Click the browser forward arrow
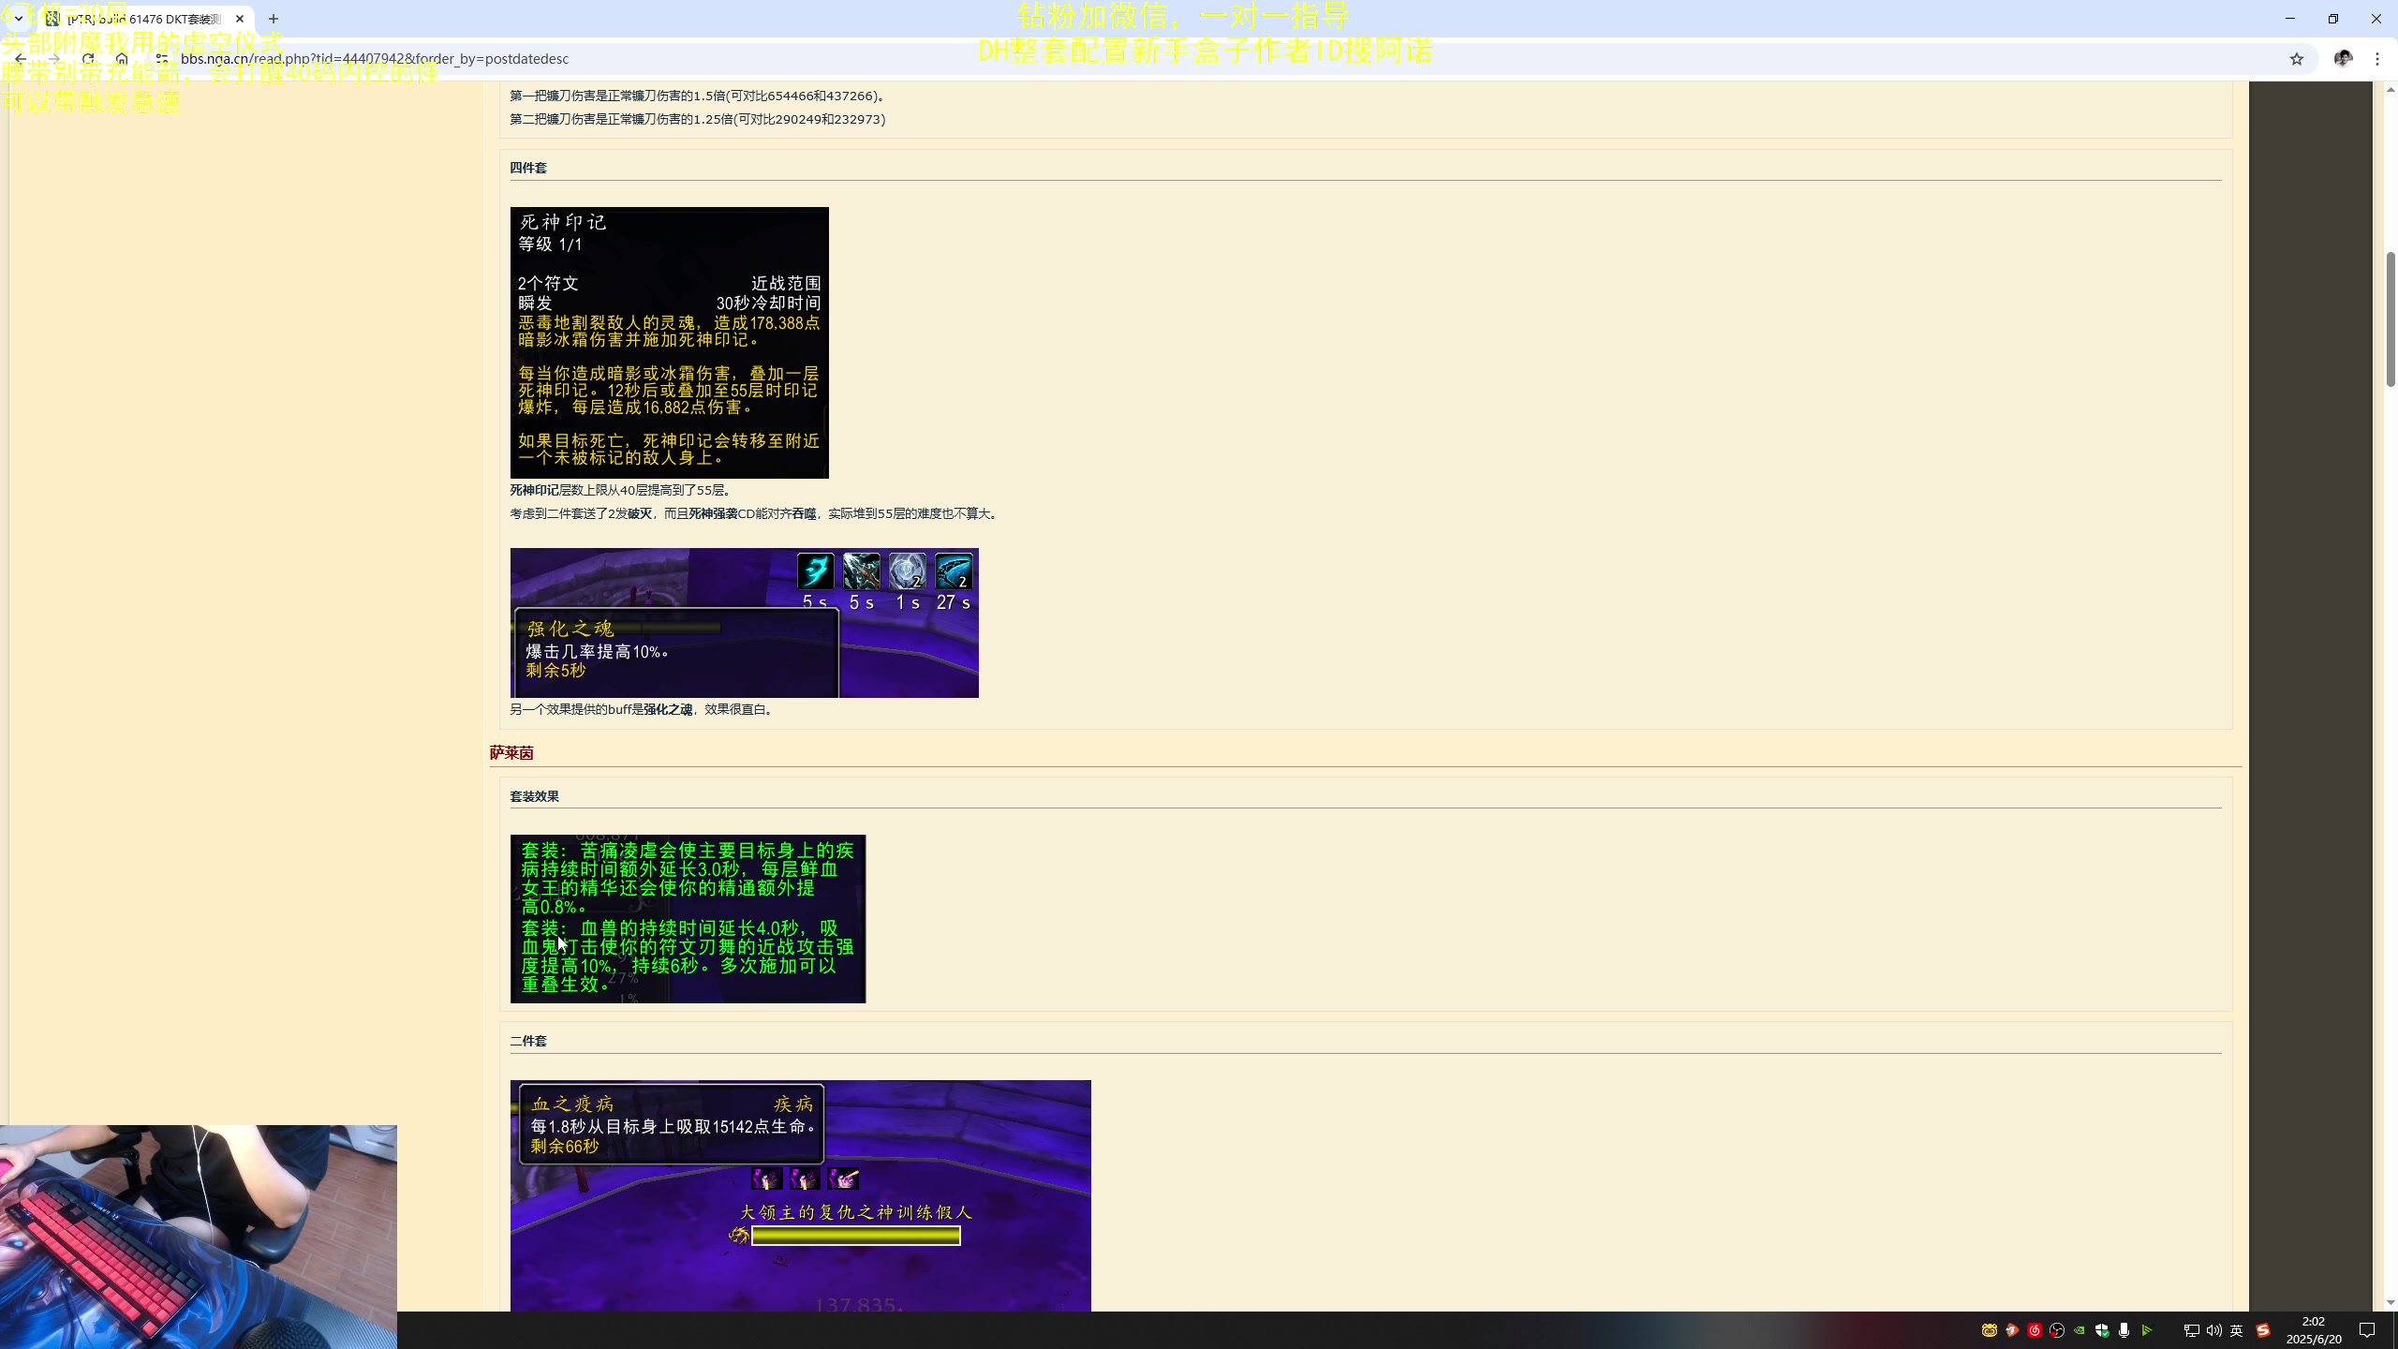2398x1349 pixels. (x=54, y=58)
